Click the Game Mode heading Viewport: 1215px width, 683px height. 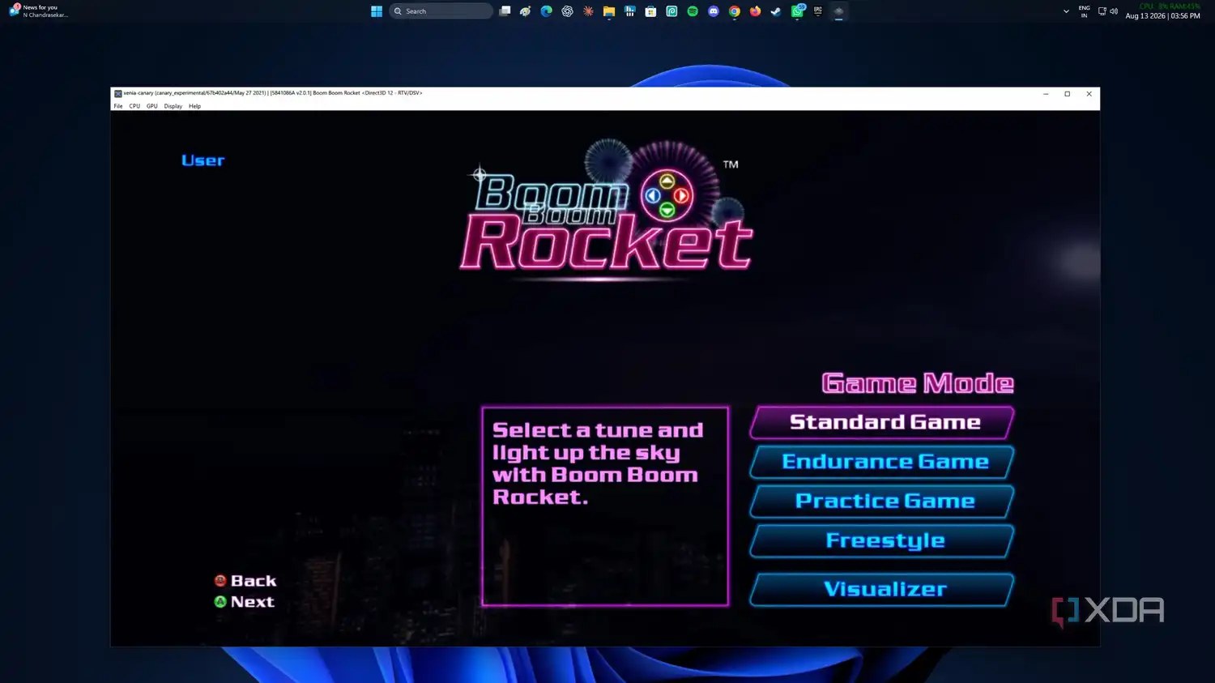click(x=918, y=383)
